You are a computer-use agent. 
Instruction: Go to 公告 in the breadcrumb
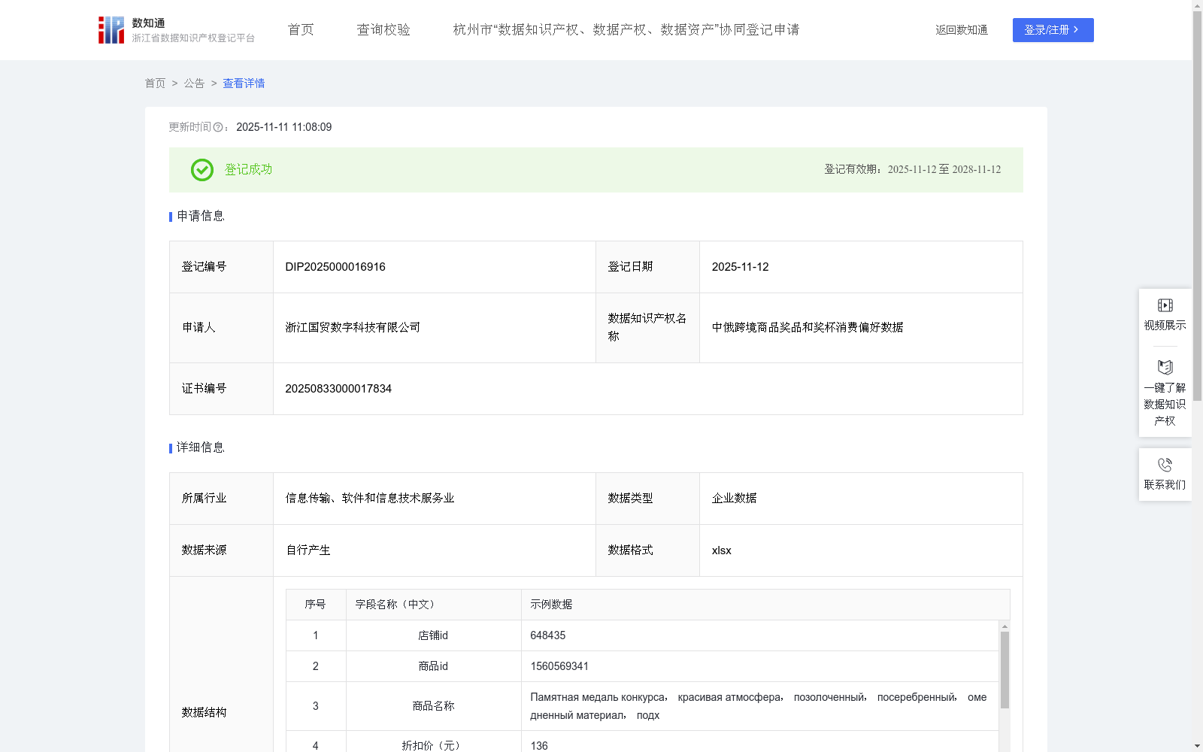coord(194,83)
